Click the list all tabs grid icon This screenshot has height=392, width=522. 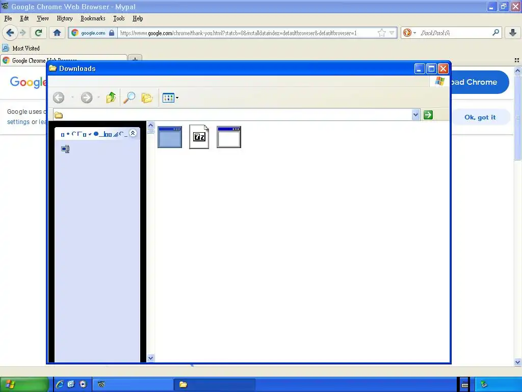point(517,60)
